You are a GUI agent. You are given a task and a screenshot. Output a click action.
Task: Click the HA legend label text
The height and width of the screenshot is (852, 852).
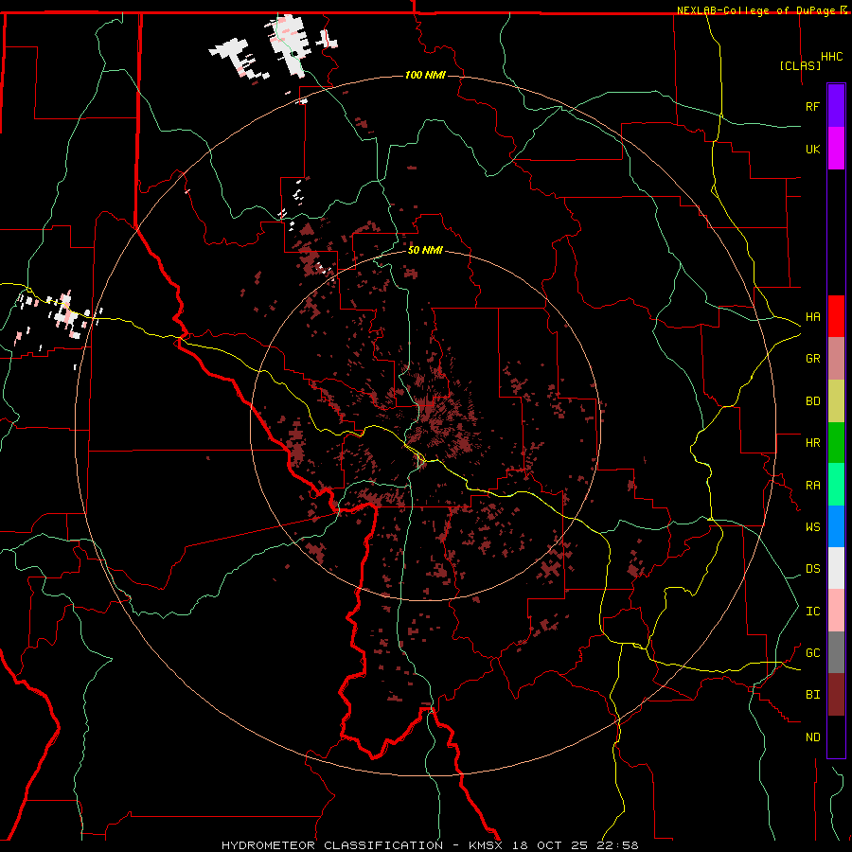812,316
